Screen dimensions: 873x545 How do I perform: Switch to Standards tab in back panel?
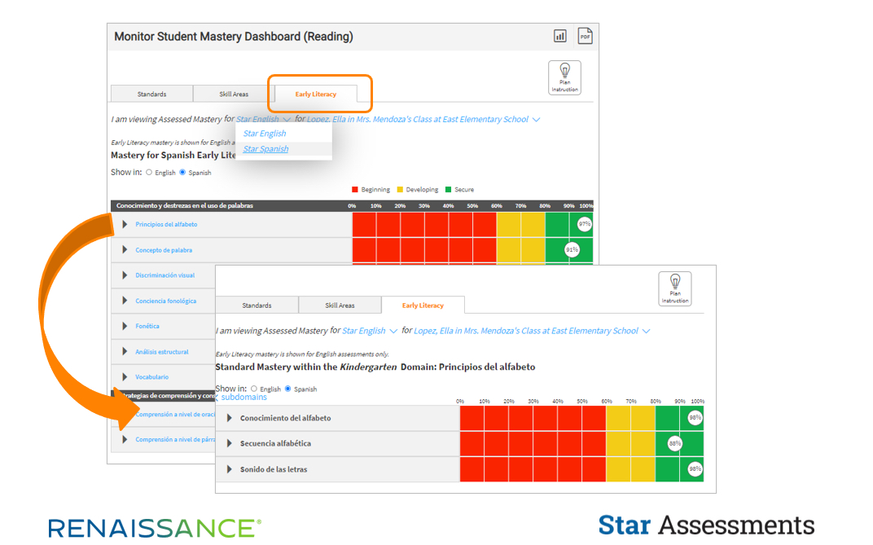tap(152, 94)
